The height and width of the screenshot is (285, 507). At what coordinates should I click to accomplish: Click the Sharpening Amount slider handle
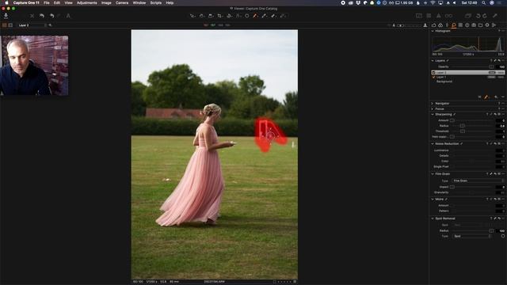(x=452, y=120)
